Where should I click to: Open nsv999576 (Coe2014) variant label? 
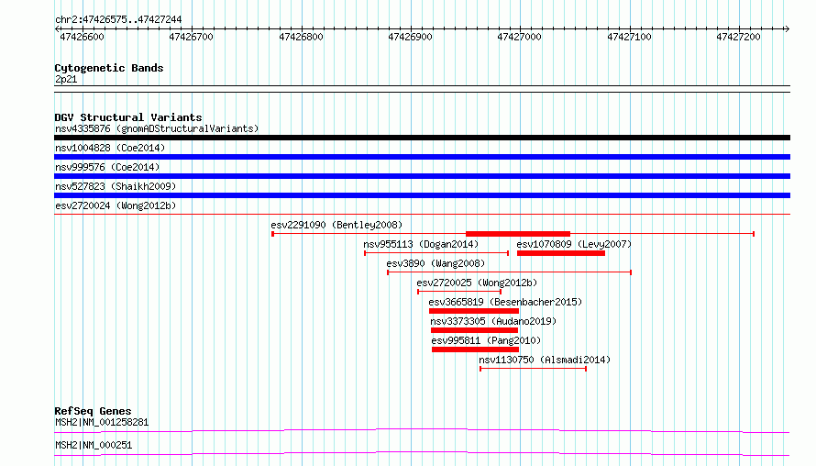click(107, 167)
